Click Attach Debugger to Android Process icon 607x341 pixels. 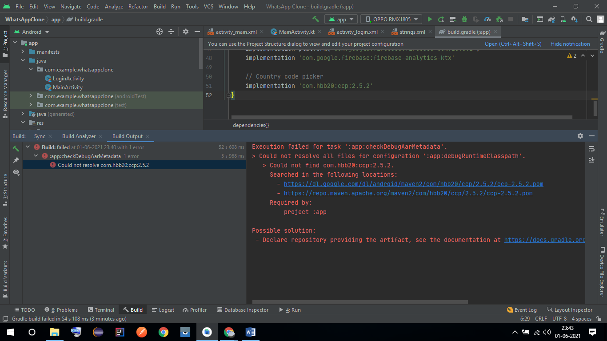499,19
